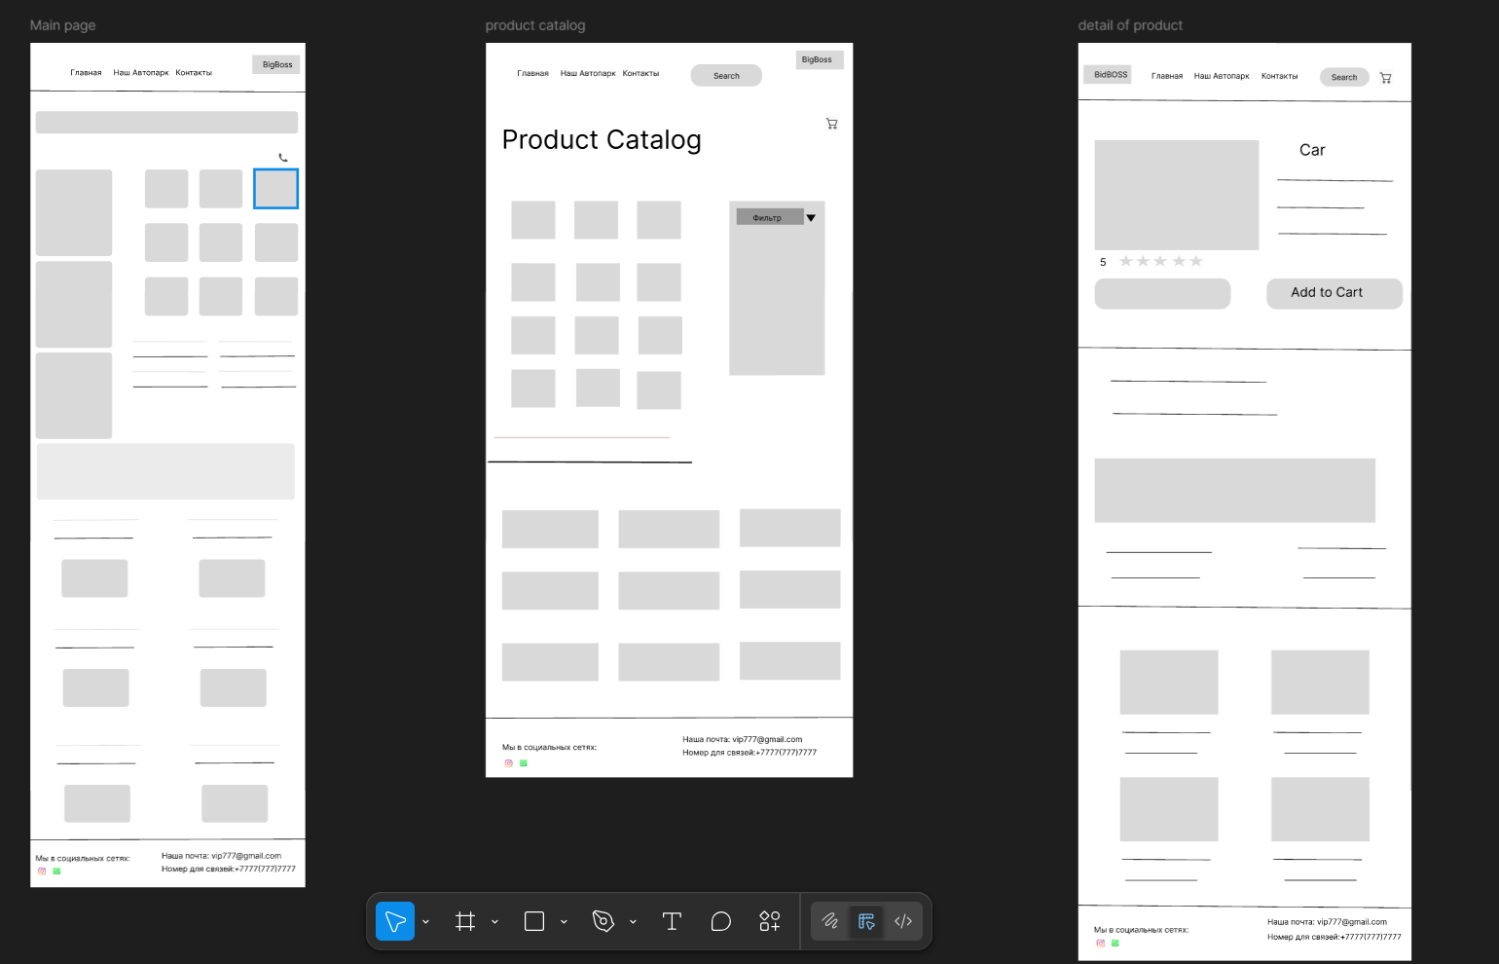1499x964 pixels.
Task: Open the Actions and components tool
Action: [770, 921]
